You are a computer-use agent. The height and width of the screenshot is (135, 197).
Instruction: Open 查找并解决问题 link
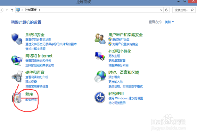pos(35,49)
